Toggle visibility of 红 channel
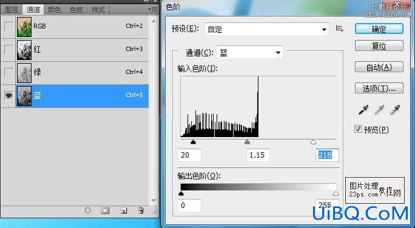This screenshot has height=228, width=415. (8, 50)
